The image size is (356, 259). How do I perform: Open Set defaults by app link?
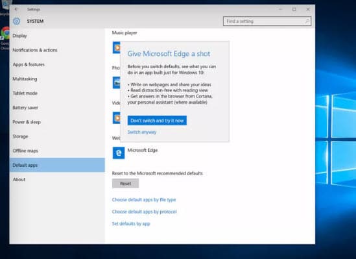pos(131,224)
